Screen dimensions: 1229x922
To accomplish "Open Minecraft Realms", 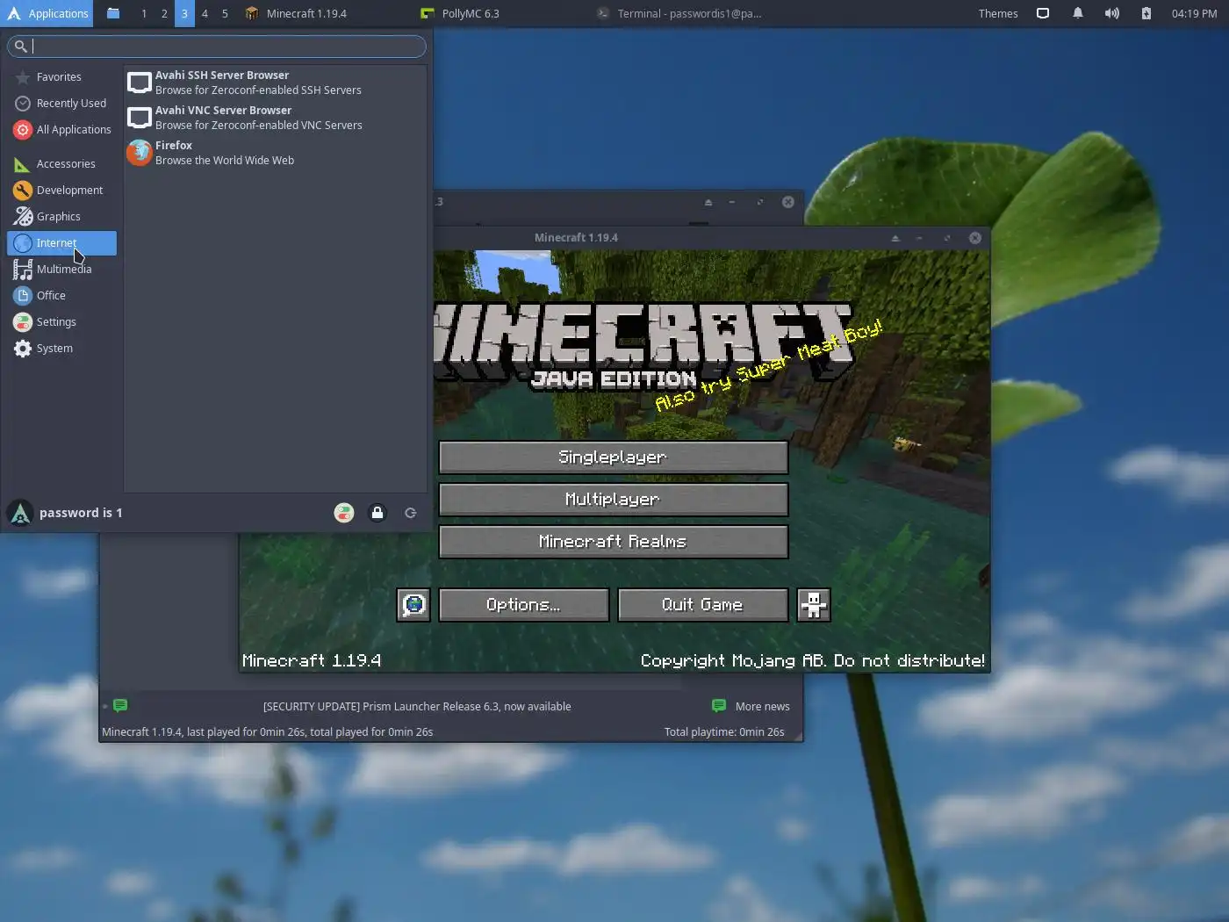I will pyautogui.click(x=613, y=541).
